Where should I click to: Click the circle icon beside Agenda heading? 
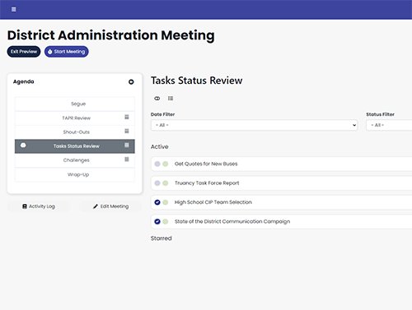pos(131,81)
